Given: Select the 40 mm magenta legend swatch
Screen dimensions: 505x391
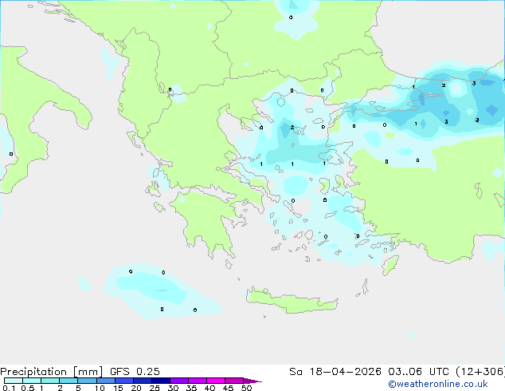Looking at the screenshot, I should (216, 381).
